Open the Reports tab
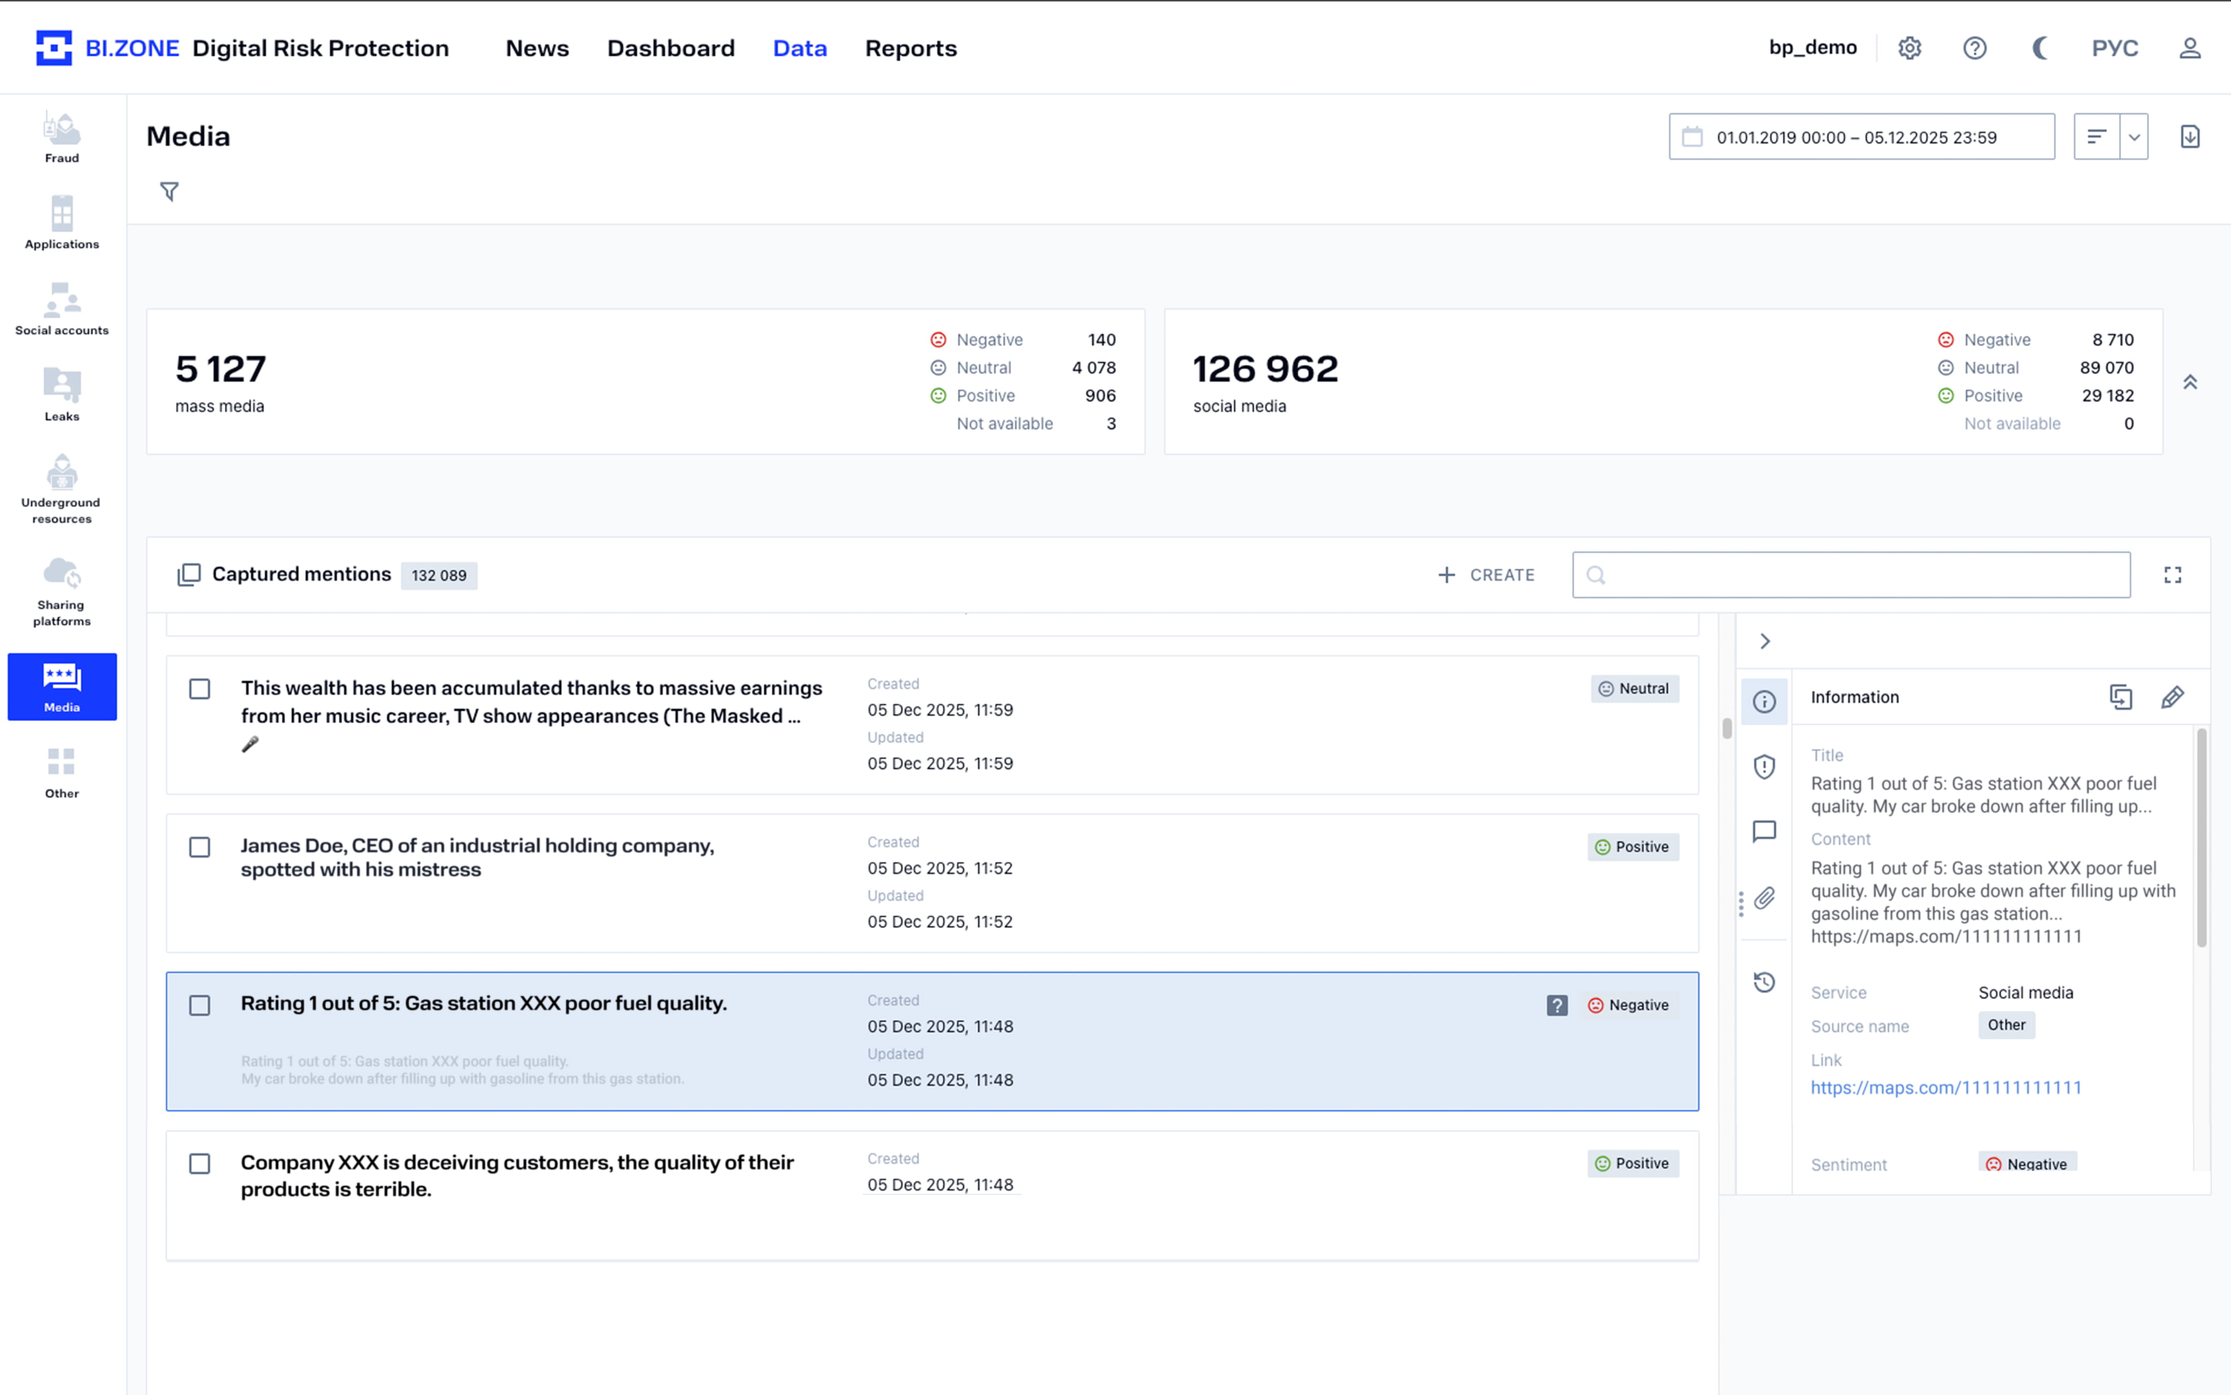 [910, 48]
